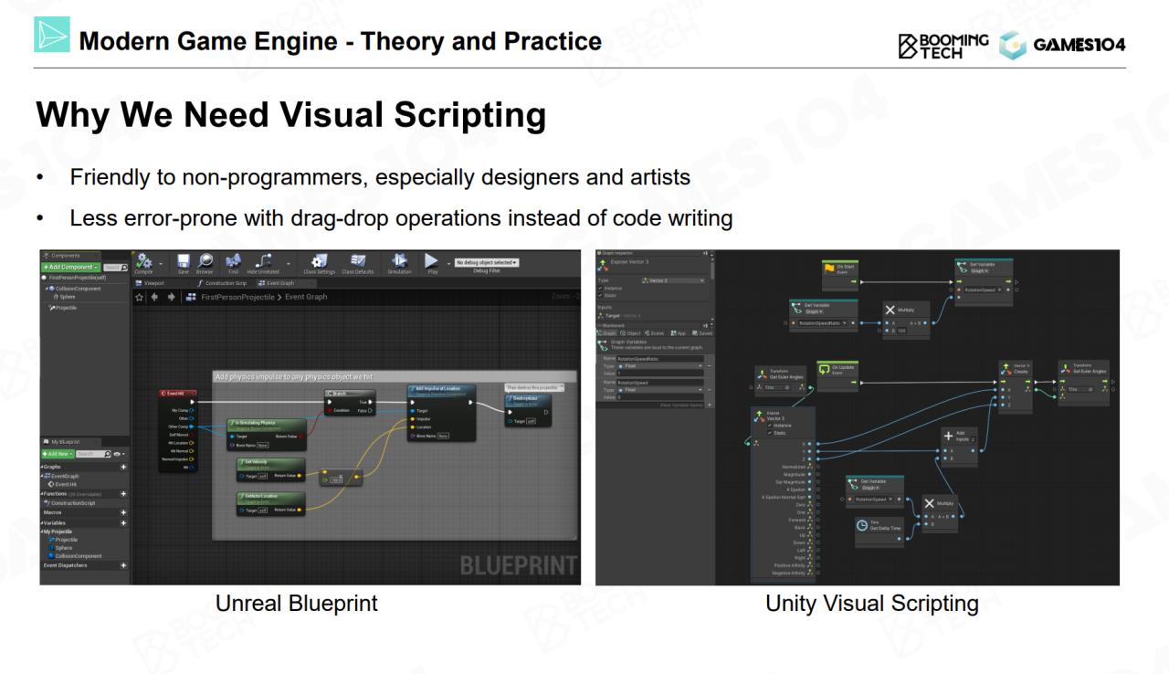This screenshot has width=1169, height=674.
Task: Select the Object tab in Blackboard
Action: pyautogui.click(x=633, y=333)
